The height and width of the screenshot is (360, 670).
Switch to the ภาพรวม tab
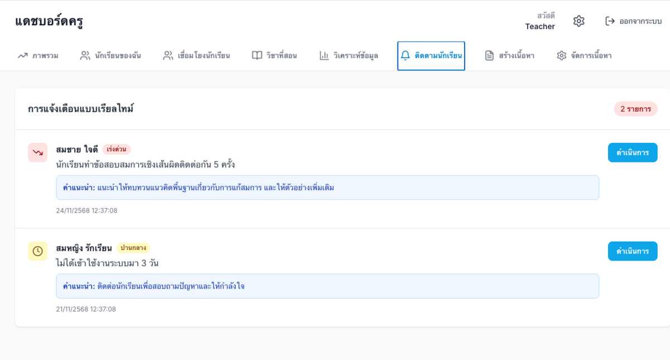(37, 55)
